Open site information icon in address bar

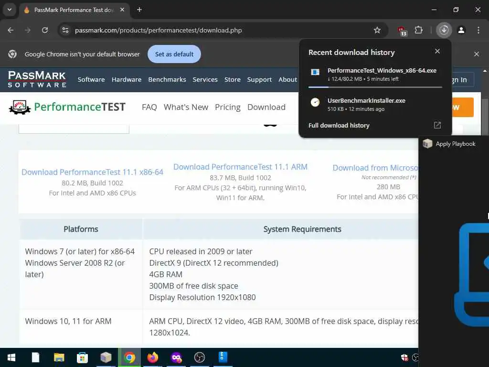click(x=65, y=30)
